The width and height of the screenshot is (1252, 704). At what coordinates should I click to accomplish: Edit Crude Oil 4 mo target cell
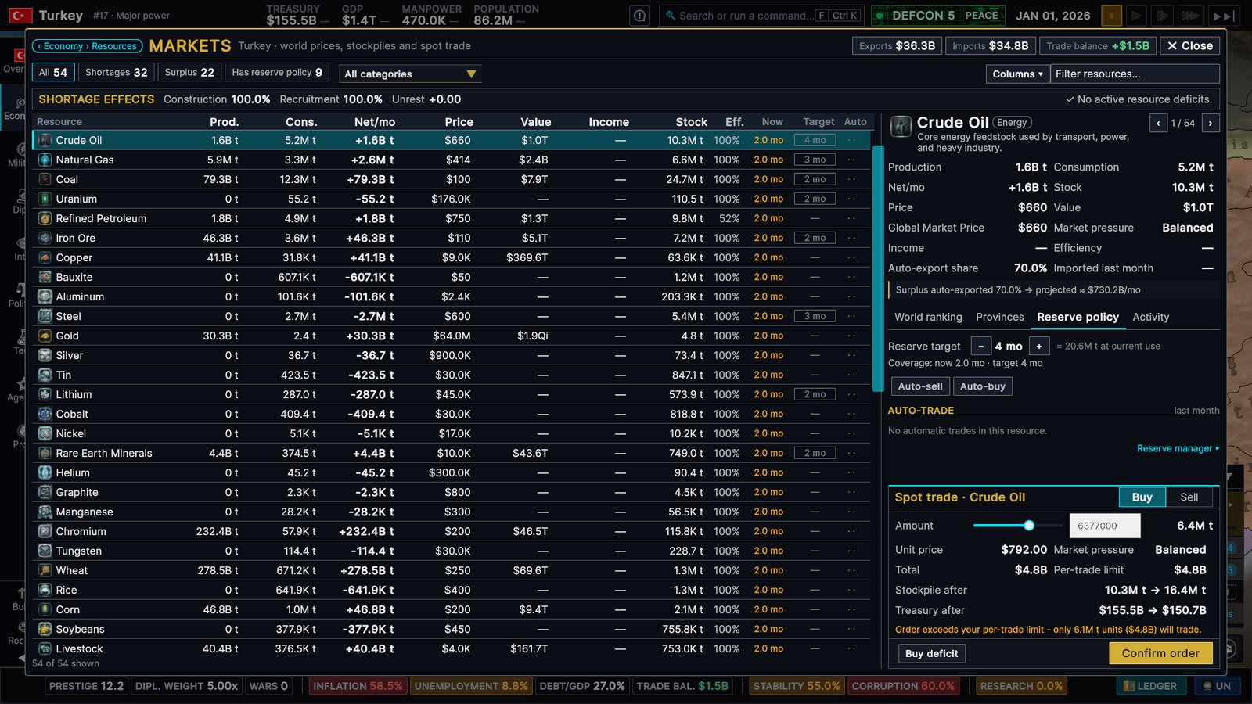815,140
